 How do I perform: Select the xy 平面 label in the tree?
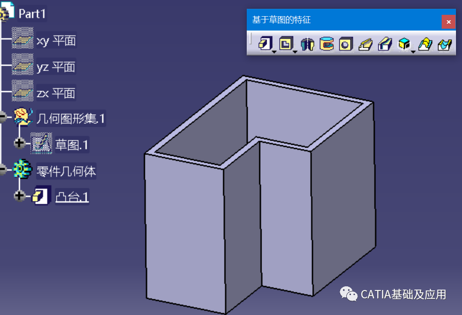coord(56,40)
